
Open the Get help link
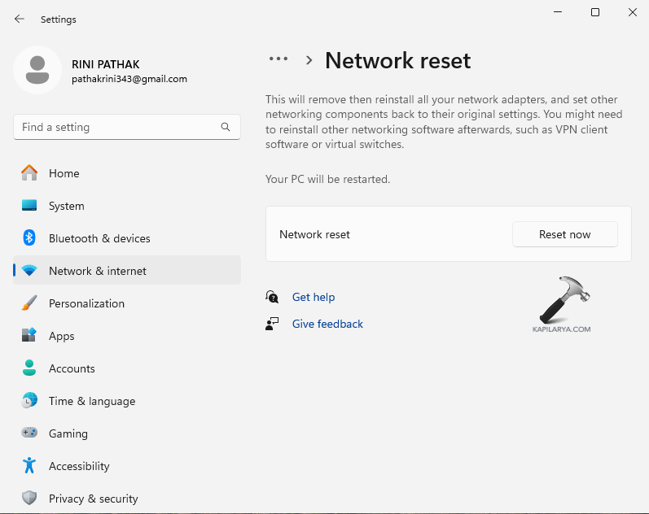tap(314, 297)
